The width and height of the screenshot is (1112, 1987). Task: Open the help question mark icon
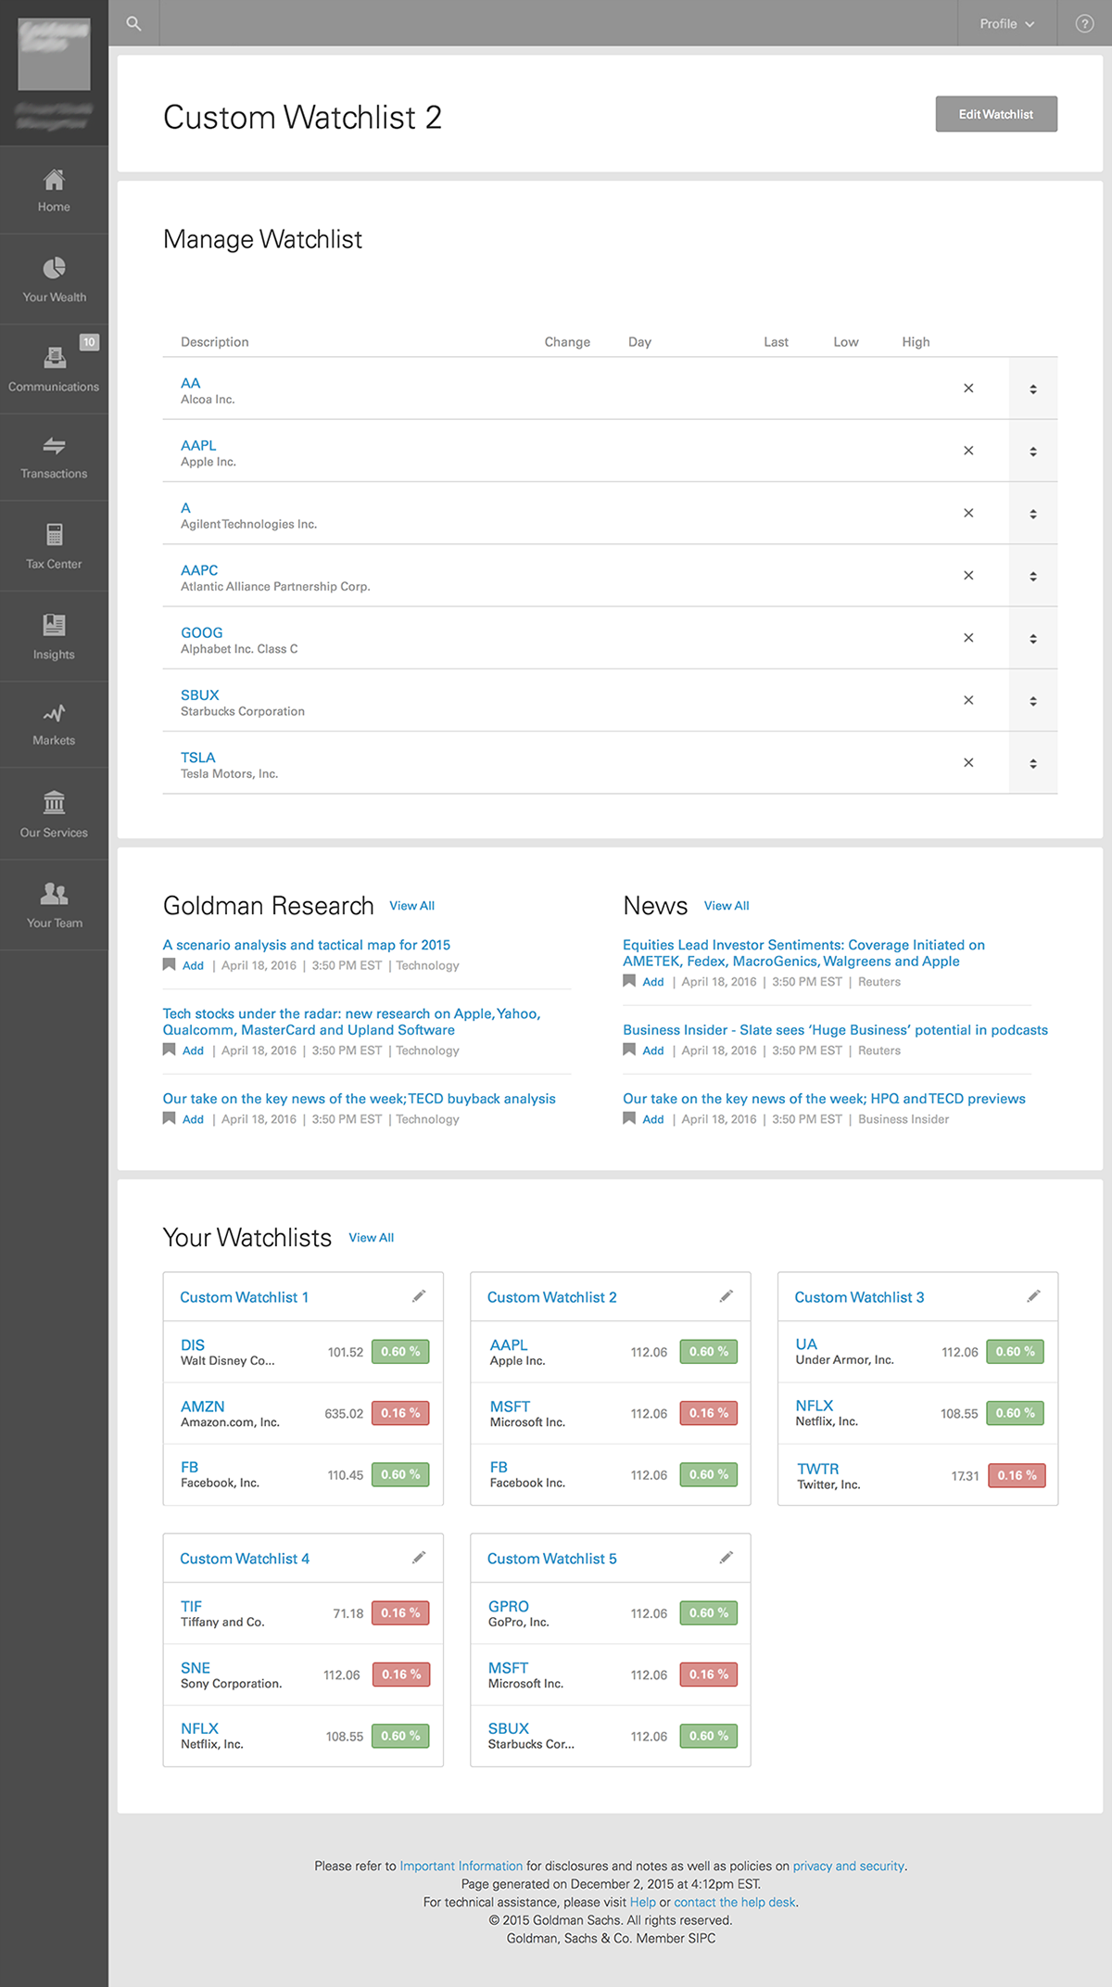[1084, 23]
